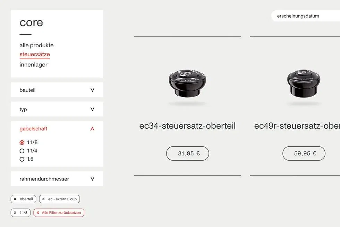340x227 pixels.
Task: Click the 31,95 € price button
Action: click(188, 153)
